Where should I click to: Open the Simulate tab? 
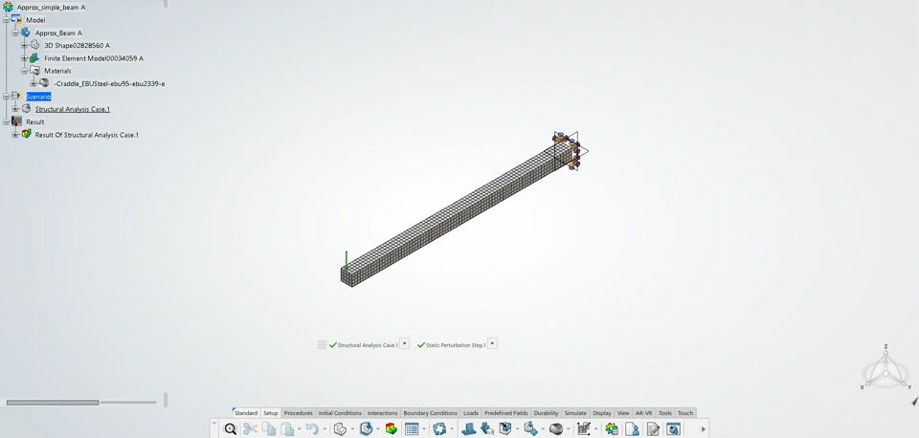point(575,413)
